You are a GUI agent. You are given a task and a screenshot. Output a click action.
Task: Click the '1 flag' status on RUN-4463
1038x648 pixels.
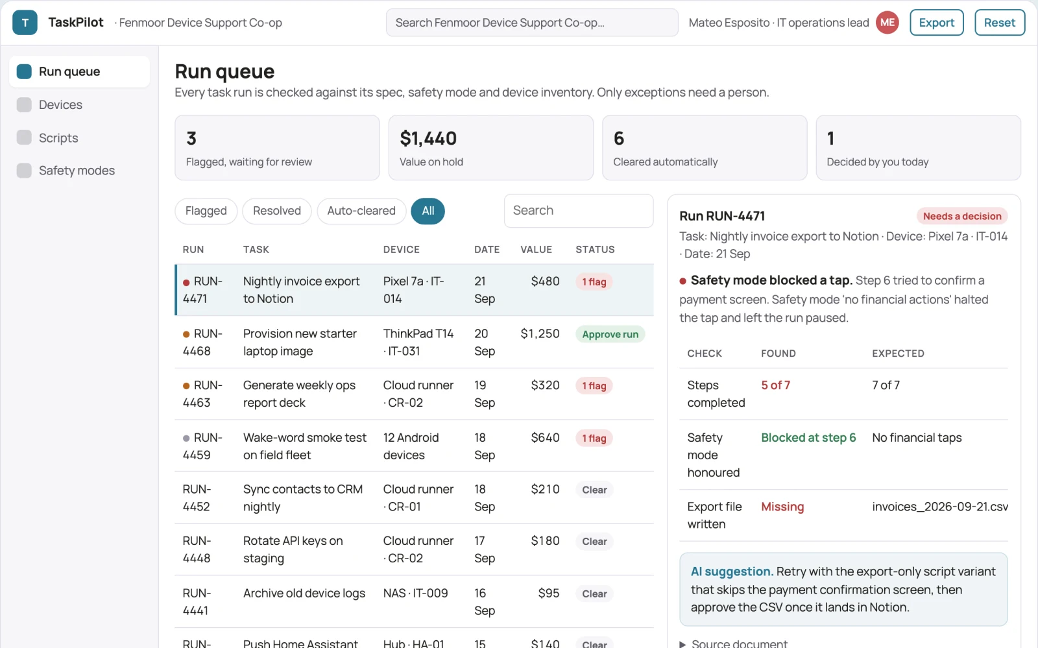coord(594,386)
